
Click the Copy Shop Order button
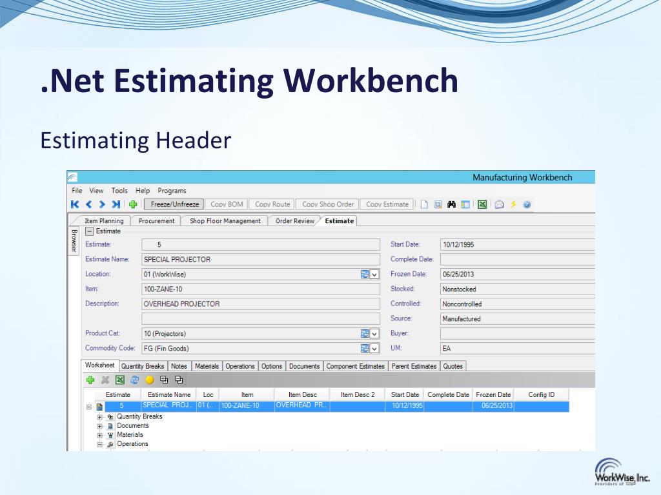tap(327, 204)
